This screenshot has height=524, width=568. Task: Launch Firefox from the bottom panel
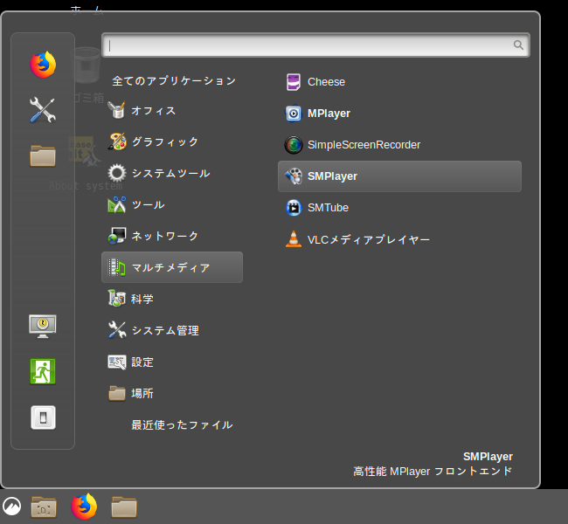(x=84, y=507)
